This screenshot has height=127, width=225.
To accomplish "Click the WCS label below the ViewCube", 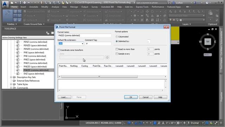I will [208, 55].
